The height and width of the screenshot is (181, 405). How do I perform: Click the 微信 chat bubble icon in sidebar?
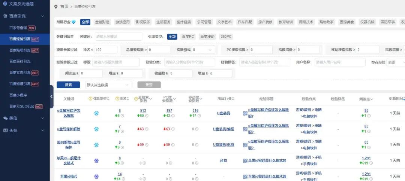click(5, 118)
